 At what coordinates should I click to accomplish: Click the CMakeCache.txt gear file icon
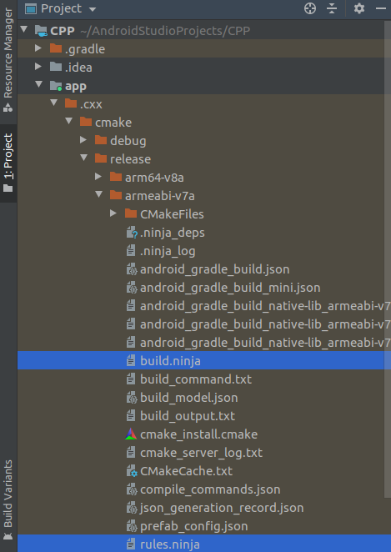(132, 471)
